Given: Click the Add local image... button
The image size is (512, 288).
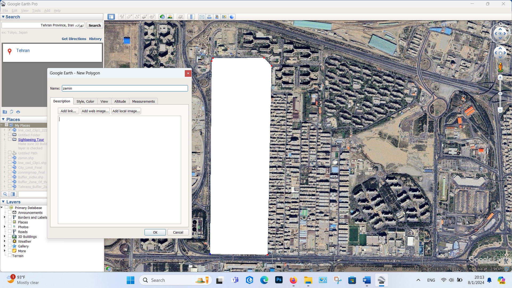Looking at the screenshot, I should (x=126, y=111).
